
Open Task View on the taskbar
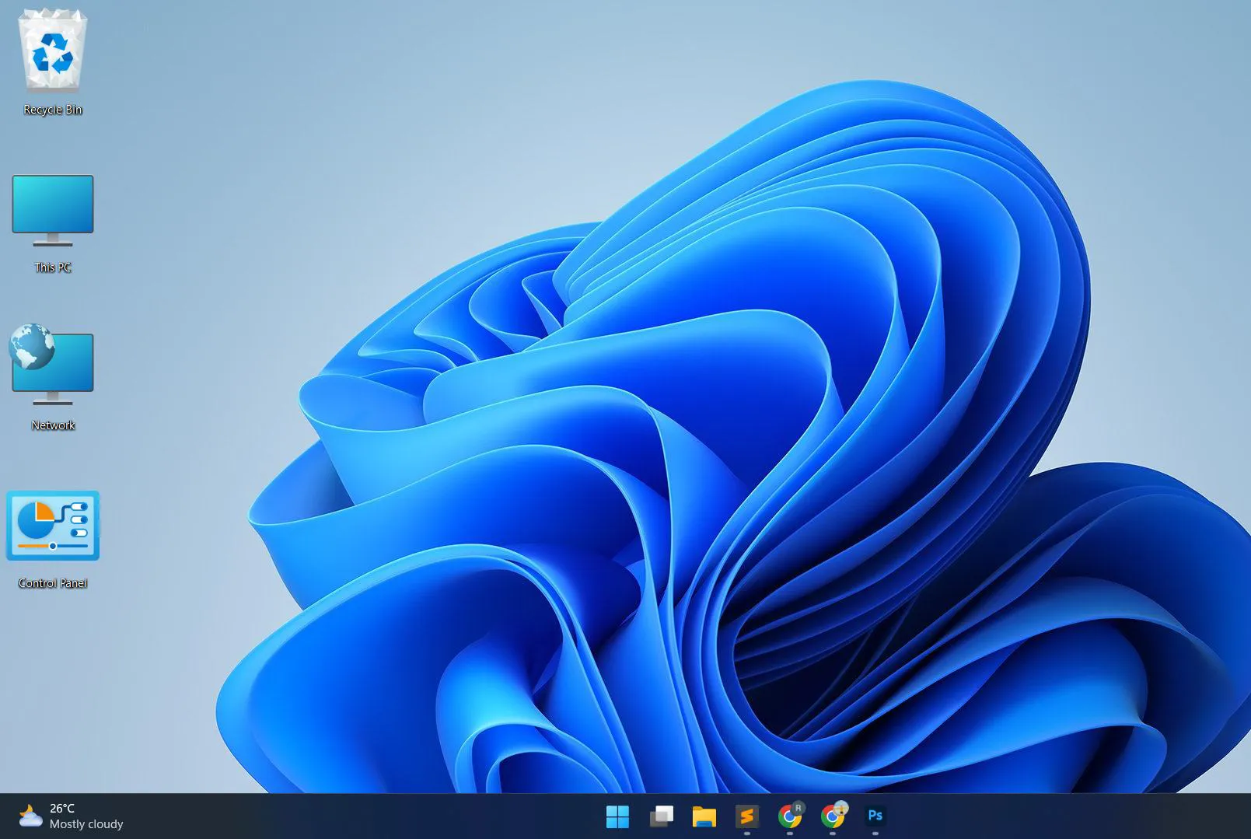tap(661, 817)
